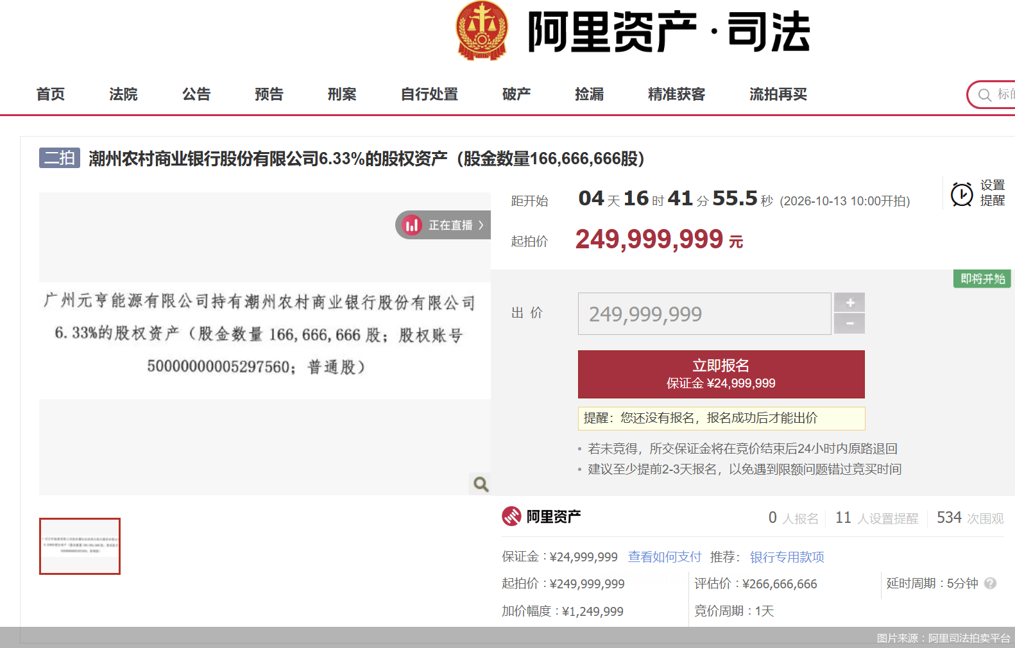Click 设置提醒 reminder text
The height and width of the screenshot is (648, 1015).
tap(993, 193)
